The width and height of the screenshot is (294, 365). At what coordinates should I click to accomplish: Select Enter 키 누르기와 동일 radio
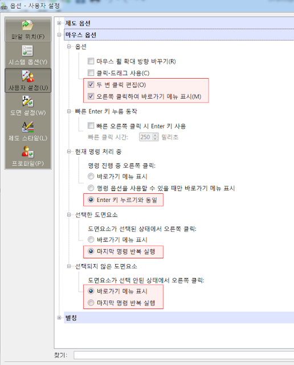(x=91, y=200)
